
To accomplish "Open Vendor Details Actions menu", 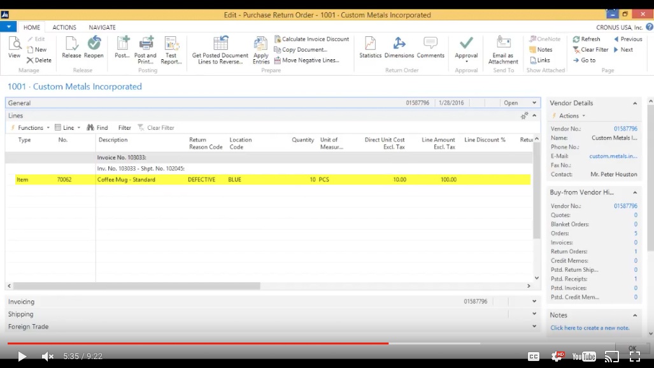I will tap(569, 116).
